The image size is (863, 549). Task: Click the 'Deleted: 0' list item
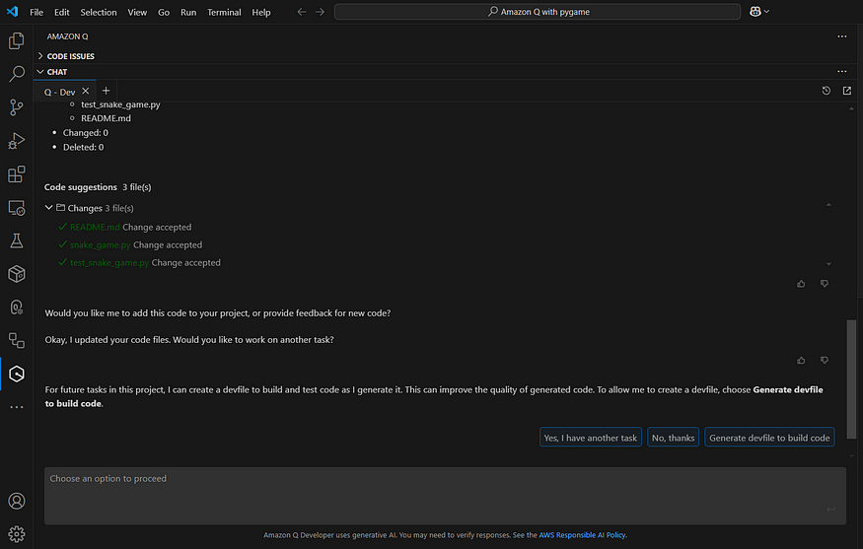click(83, 147)
